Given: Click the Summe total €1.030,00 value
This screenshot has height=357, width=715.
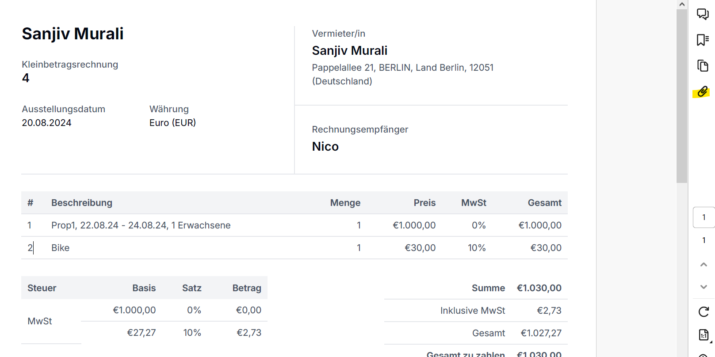Looking at the screenshot, I should [539, 288].
